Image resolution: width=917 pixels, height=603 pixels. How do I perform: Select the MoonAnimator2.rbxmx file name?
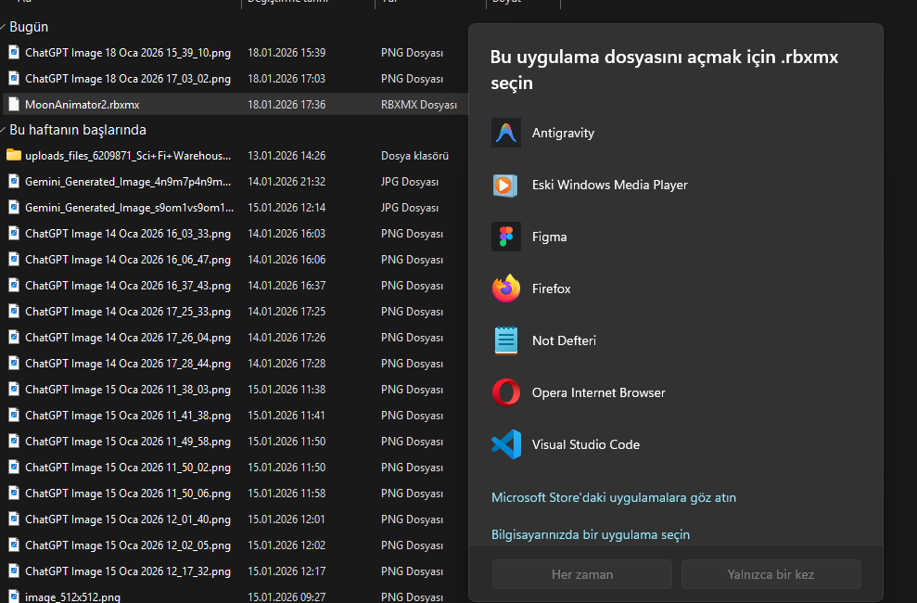(82, 105)
